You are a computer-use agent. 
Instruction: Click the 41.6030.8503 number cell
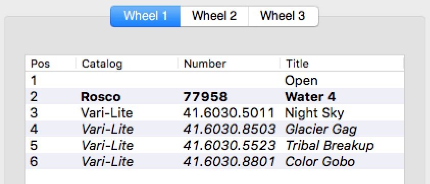[x=229, y=129]
